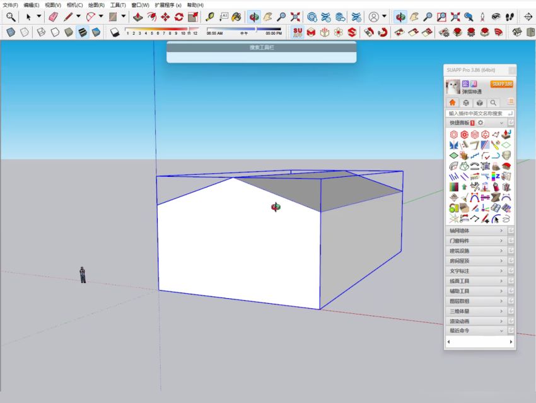Expand the 渲染动画 category row

(x=476, y=321)
